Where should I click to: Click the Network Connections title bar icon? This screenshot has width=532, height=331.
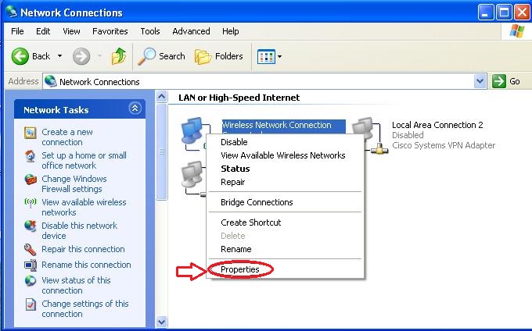click(11, 12)
